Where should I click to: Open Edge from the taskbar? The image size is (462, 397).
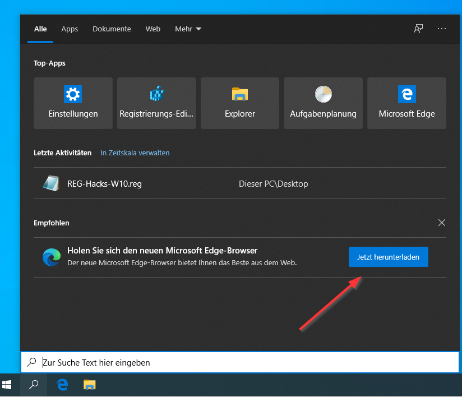coord(62,385)
